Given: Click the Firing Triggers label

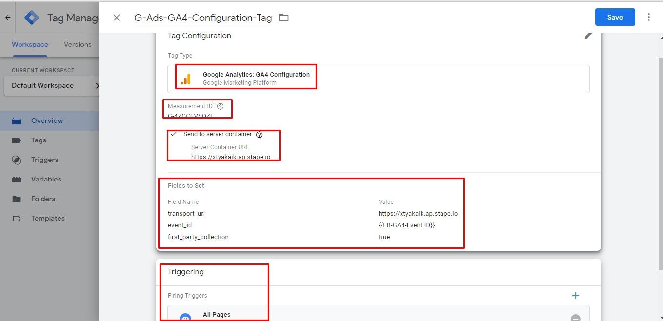Looking at the screenshot, I should coord(187,296).
